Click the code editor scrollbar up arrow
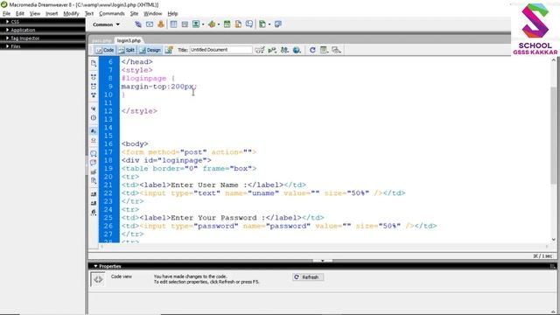 (554, 60)
